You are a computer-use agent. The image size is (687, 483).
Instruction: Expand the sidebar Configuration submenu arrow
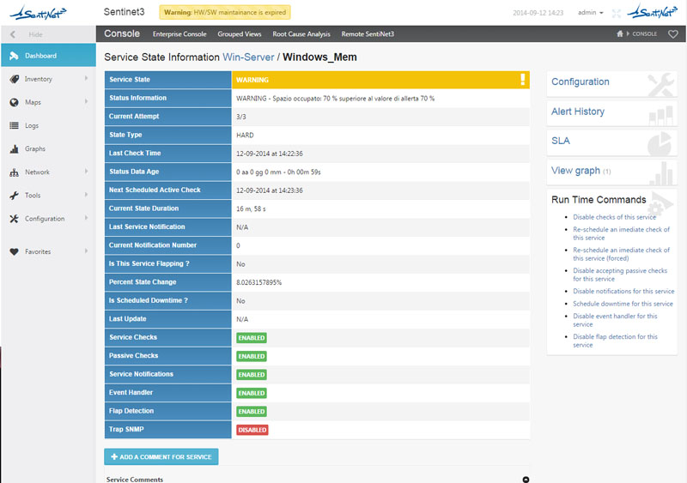click(86, 218)
